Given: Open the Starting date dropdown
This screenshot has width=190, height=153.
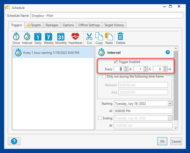Looking at the screenshot, I should coord(170,103).
